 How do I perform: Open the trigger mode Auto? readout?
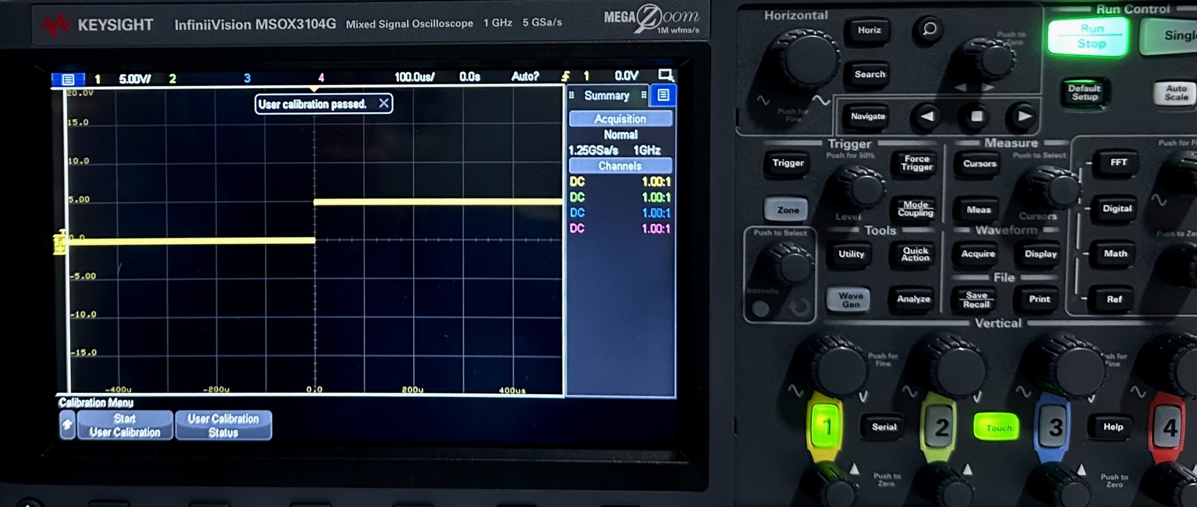525,76
